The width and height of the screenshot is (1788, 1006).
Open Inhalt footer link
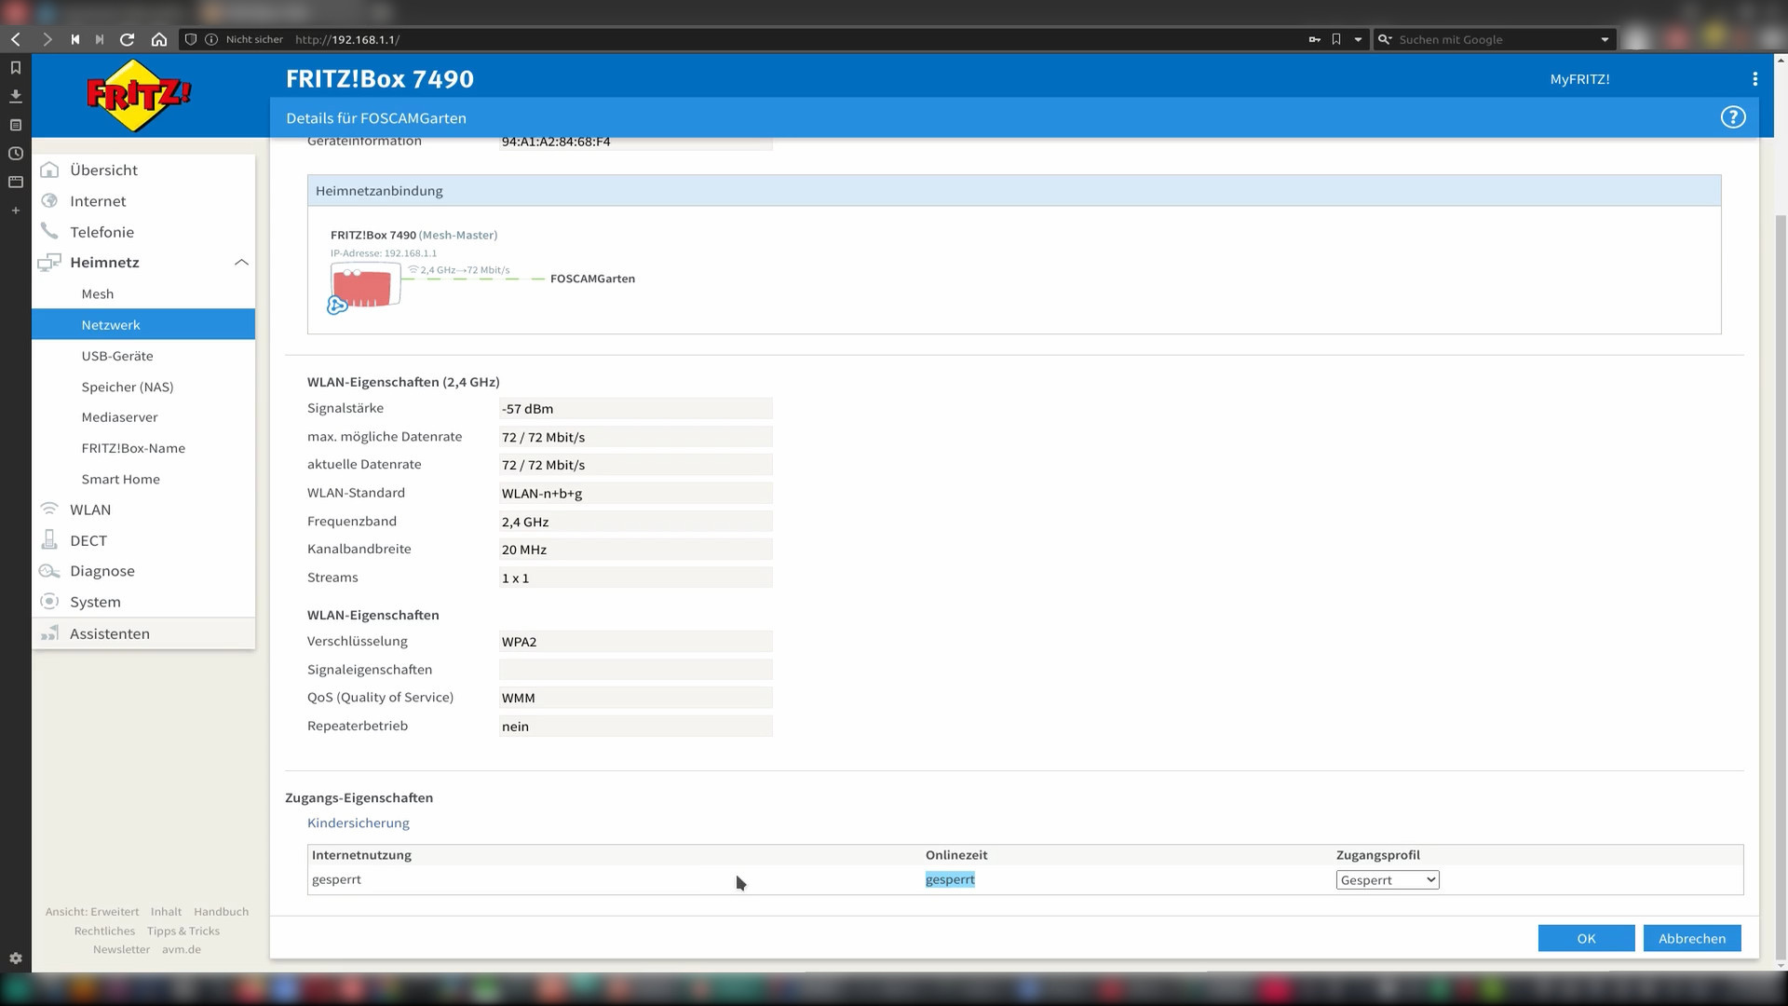[166, 911]
